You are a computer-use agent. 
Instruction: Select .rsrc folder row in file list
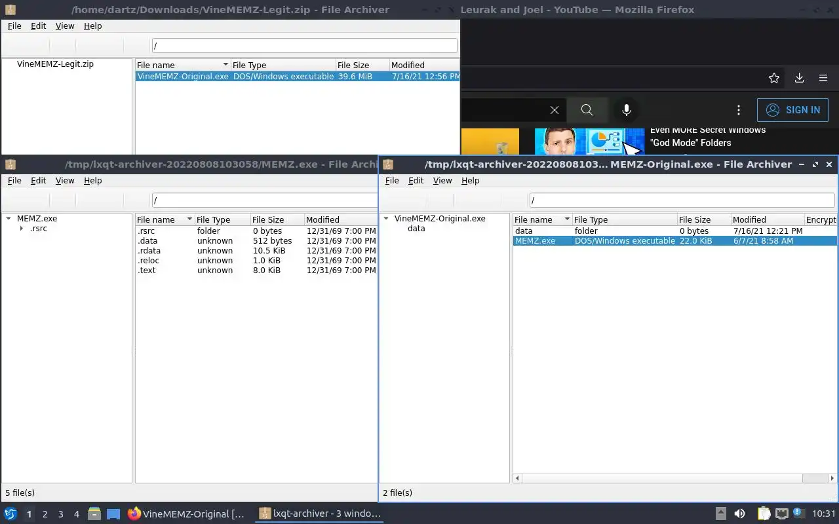256,231
